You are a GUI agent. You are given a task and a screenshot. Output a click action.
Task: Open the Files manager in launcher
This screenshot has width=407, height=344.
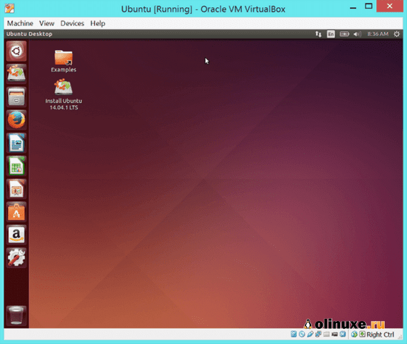[16, 97]
